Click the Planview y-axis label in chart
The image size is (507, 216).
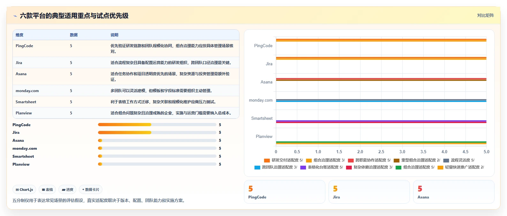[264, 137]
